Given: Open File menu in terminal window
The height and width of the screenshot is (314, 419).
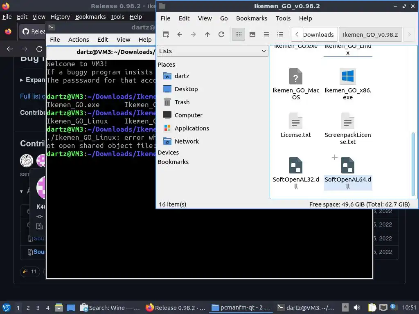Looking at the screenshot, I should pyautogui.click(x=55, y=40).
